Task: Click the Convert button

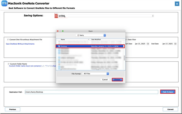Action: (170, 109)
